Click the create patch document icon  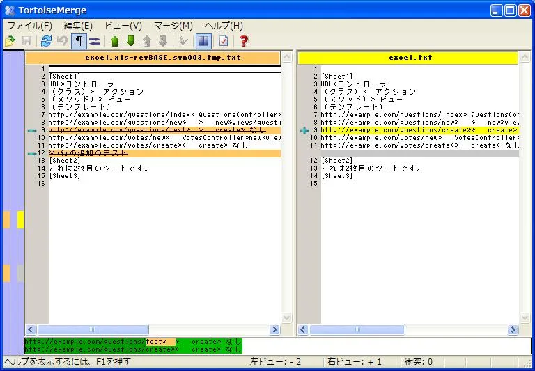tap(224, 41)
